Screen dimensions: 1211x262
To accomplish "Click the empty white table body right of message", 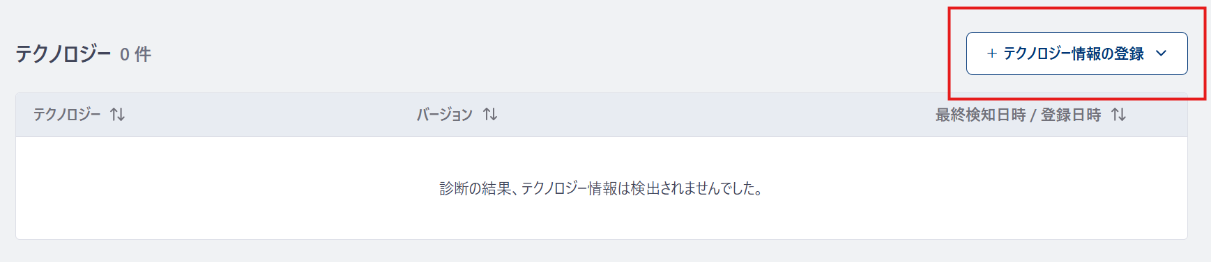I will tap(976, 188).
